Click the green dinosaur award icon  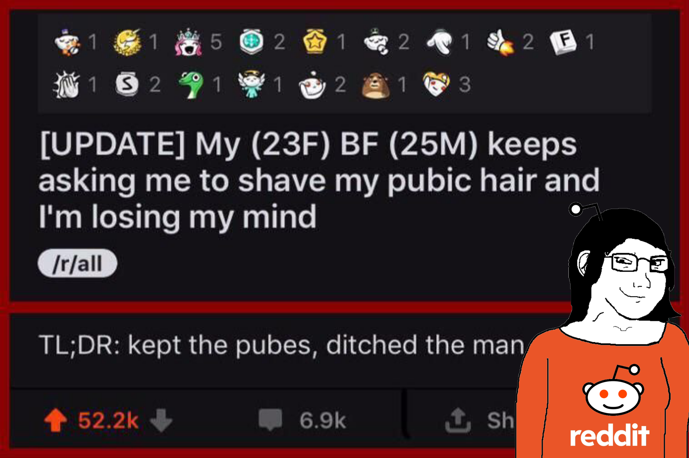click(191, 85)
